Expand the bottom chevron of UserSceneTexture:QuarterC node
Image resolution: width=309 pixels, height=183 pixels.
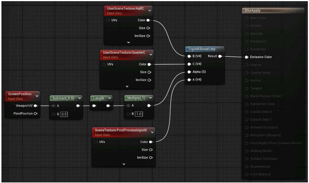click(127, 86)
